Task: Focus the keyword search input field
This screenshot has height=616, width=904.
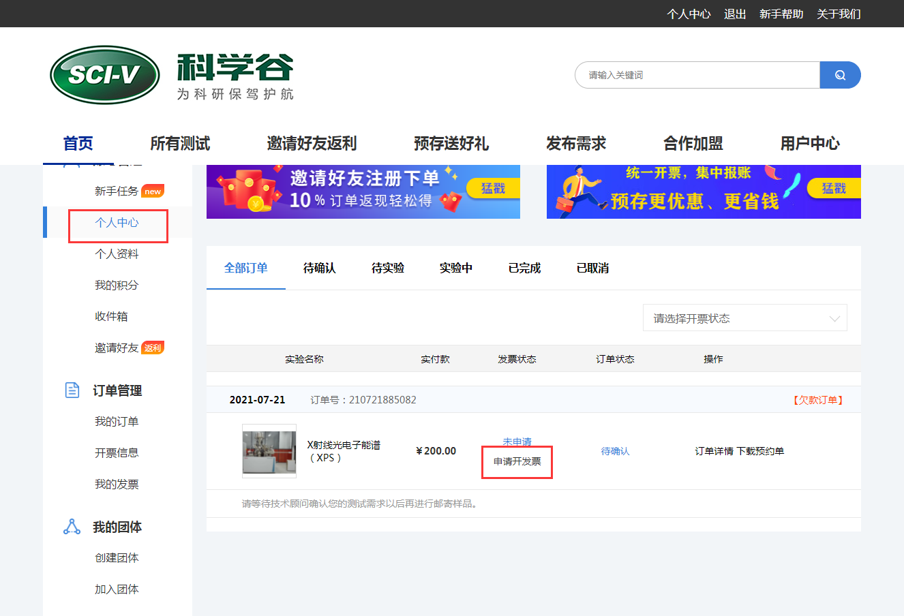Action: [697, 75]
